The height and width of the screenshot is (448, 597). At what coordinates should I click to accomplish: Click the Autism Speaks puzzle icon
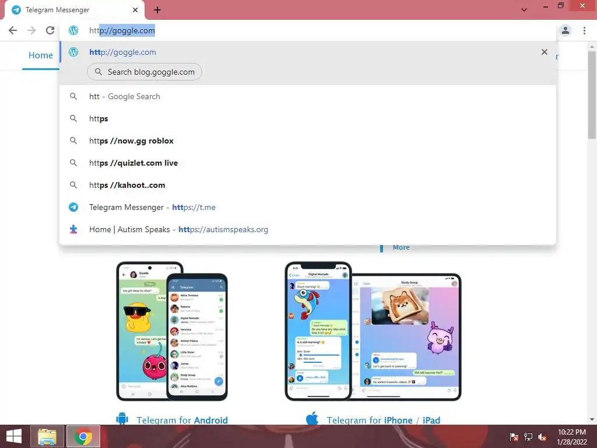(x=73, y=229)
